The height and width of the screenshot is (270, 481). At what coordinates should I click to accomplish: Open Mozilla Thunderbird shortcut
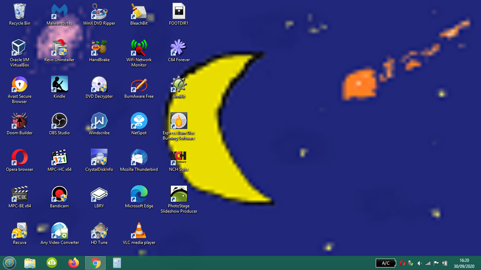[139, 157]
